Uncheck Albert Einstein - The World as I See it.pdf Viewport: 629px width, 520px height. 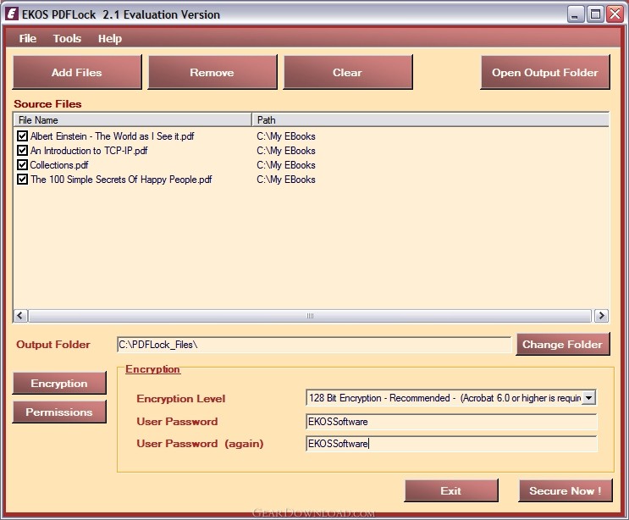(x=23, y=136)
